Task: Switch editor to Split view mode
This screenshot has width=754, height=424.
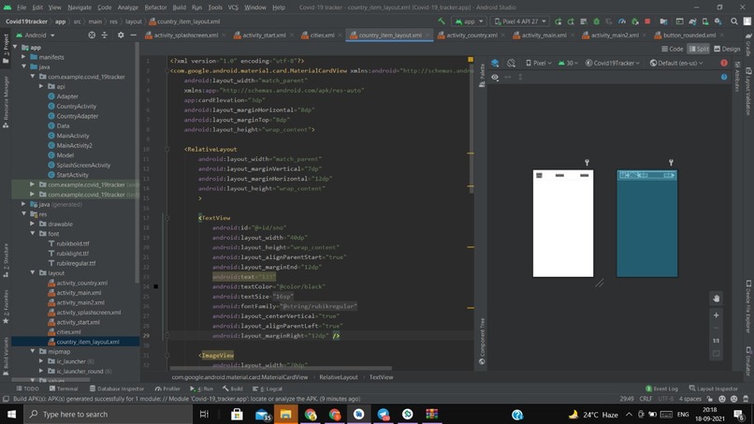Action: [x=699, y=49]
